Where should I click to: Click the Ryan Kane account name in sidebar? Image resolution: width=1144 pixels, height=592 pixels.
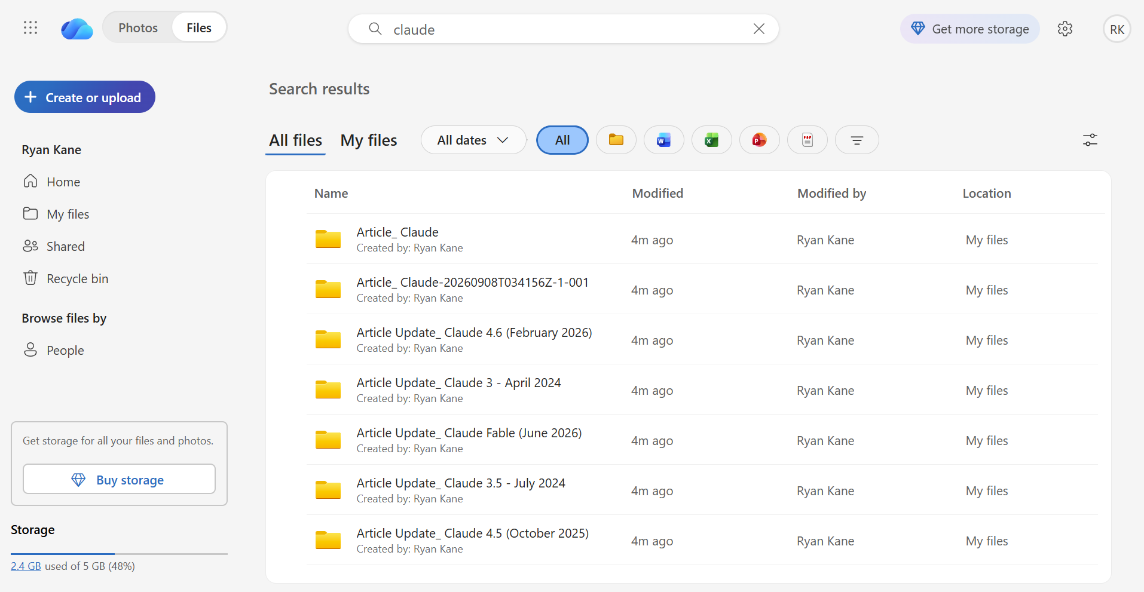click(51, 149)
